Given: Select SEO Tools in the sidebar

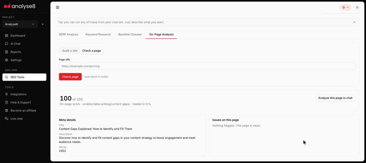Looking at the screenshot, I should [x=24, y=77].
